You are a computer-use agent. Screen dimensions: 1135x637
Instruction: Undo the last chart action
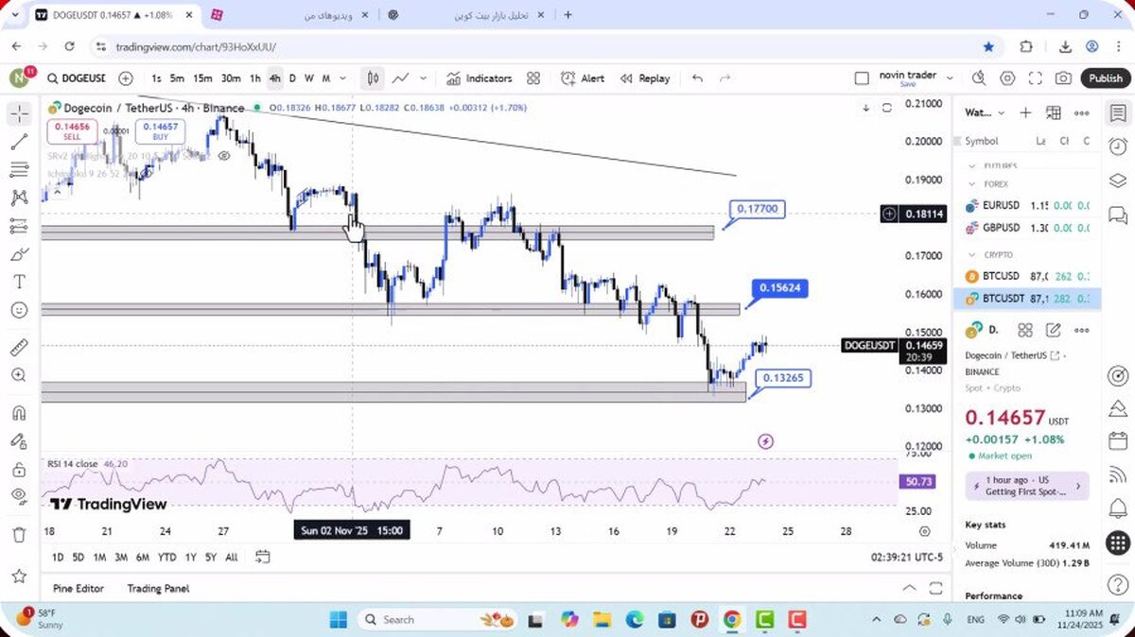[x=697, y=78]
